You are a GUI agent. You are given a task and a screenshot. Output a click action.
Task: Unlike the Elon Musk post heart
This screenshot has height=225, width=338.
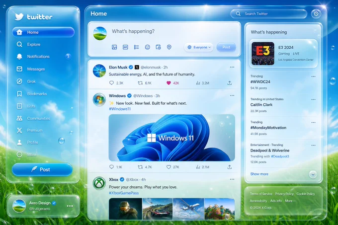pos(169,83)
